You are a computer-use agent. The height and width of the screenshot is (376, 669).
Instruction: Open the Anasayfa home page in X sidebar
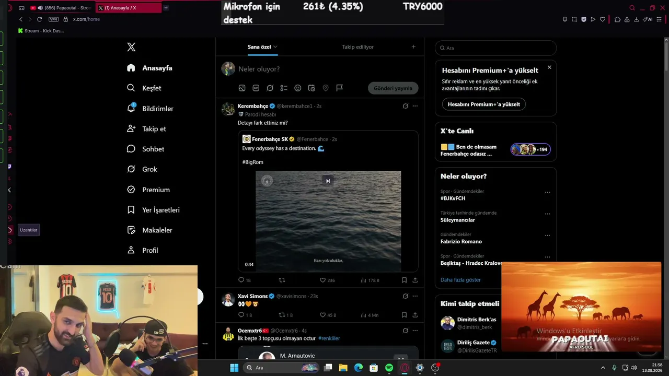click(149, 68)
